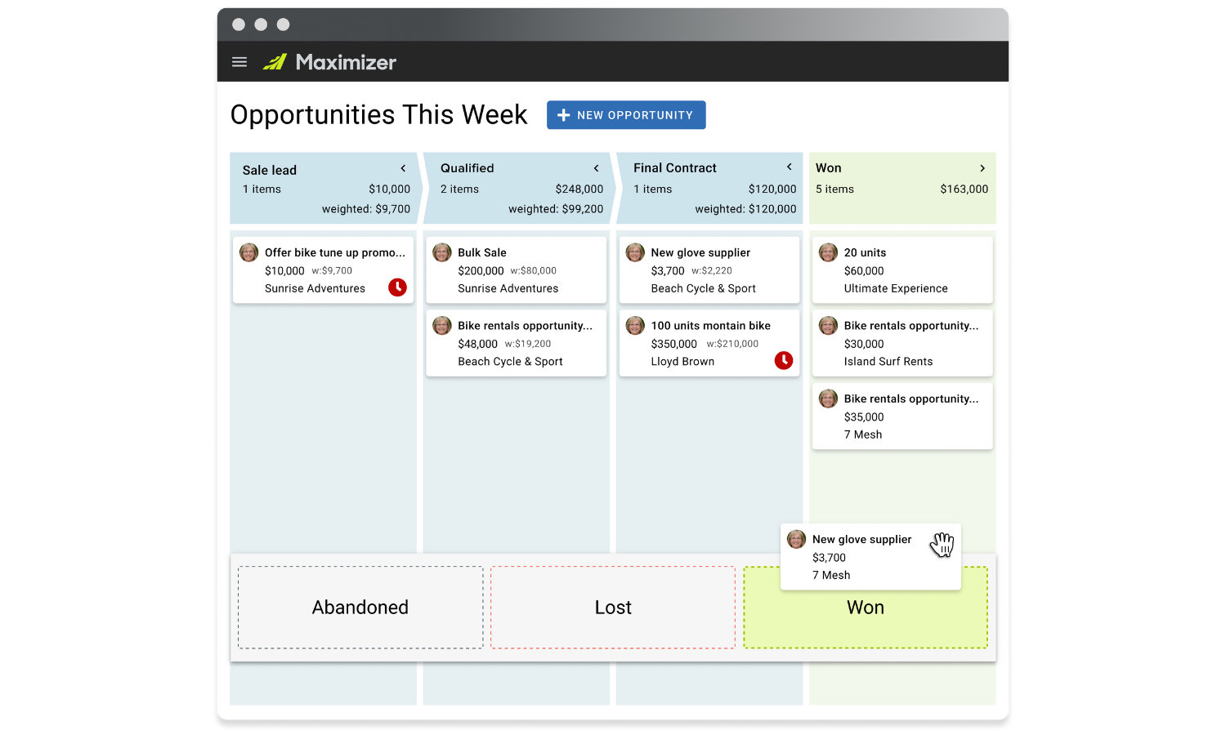Collapse the Final Contract column
Image resolution: width=1226 pixels, height=735 pixels.
click(789, 167)
